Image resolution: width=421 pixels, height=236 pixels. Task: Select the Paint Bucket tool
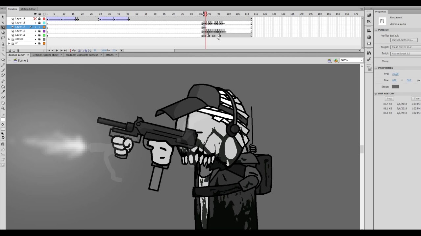[3, 87]
